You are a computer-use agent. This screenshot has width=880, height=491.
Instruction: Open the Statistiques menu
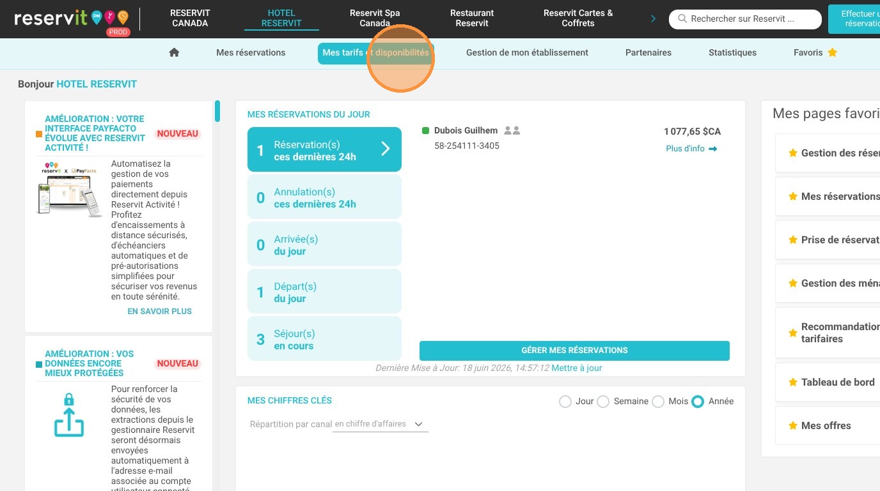732,52
